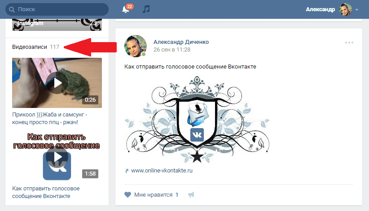Open the post date 26 сен в 11:28
369x211 pixels.
coord(172,50)
